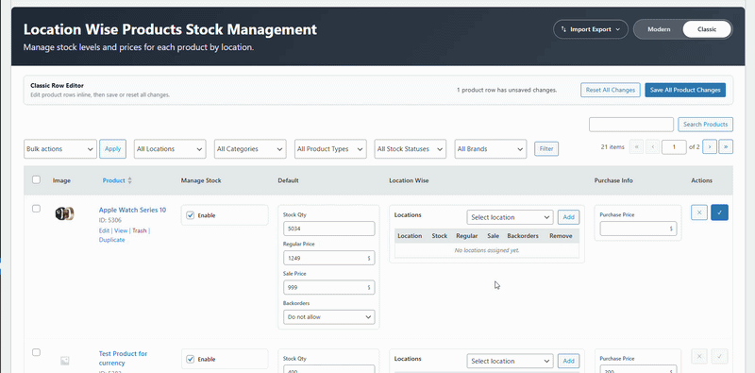This screenshot has width=755, height=373.
Task: Click checkmark icon in Test Product row
Action: click(719, 356)
